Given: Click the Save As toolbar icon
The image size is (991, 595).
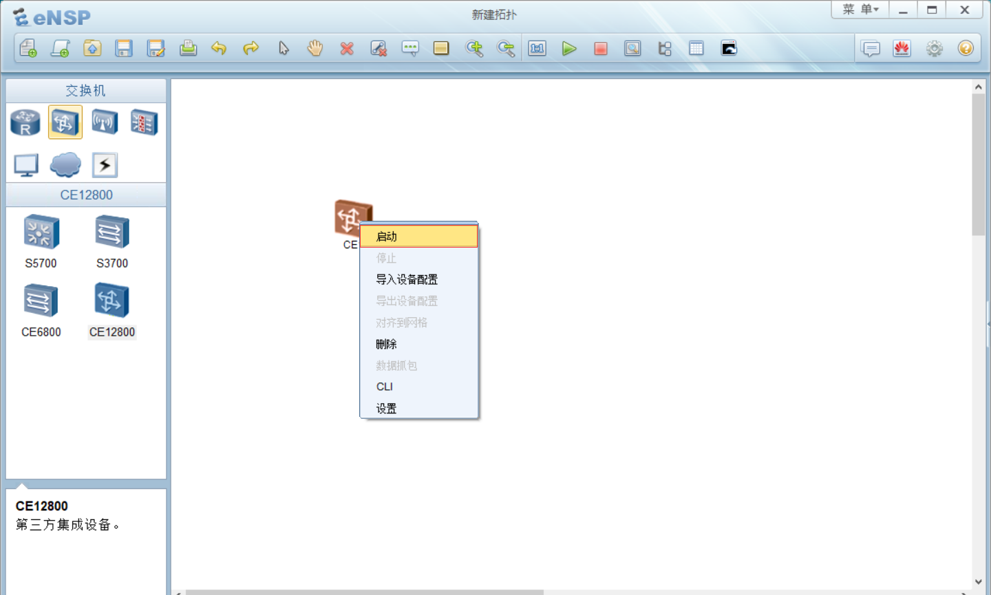Looking at the screenshot, I should [x=156, y=48].
